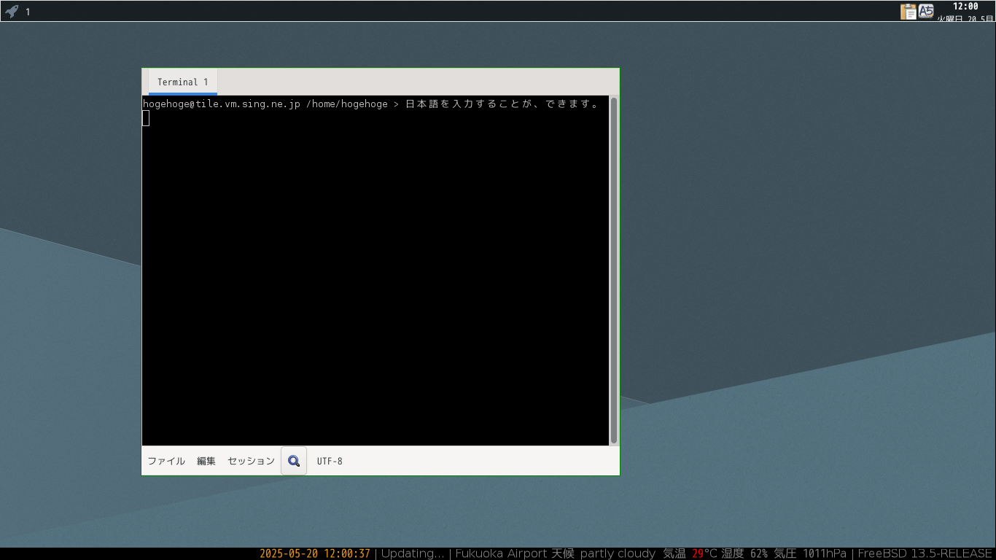996x560 pixels.
Task: Click the magnifier search button in the terminal
Action: tap(294, 461)
